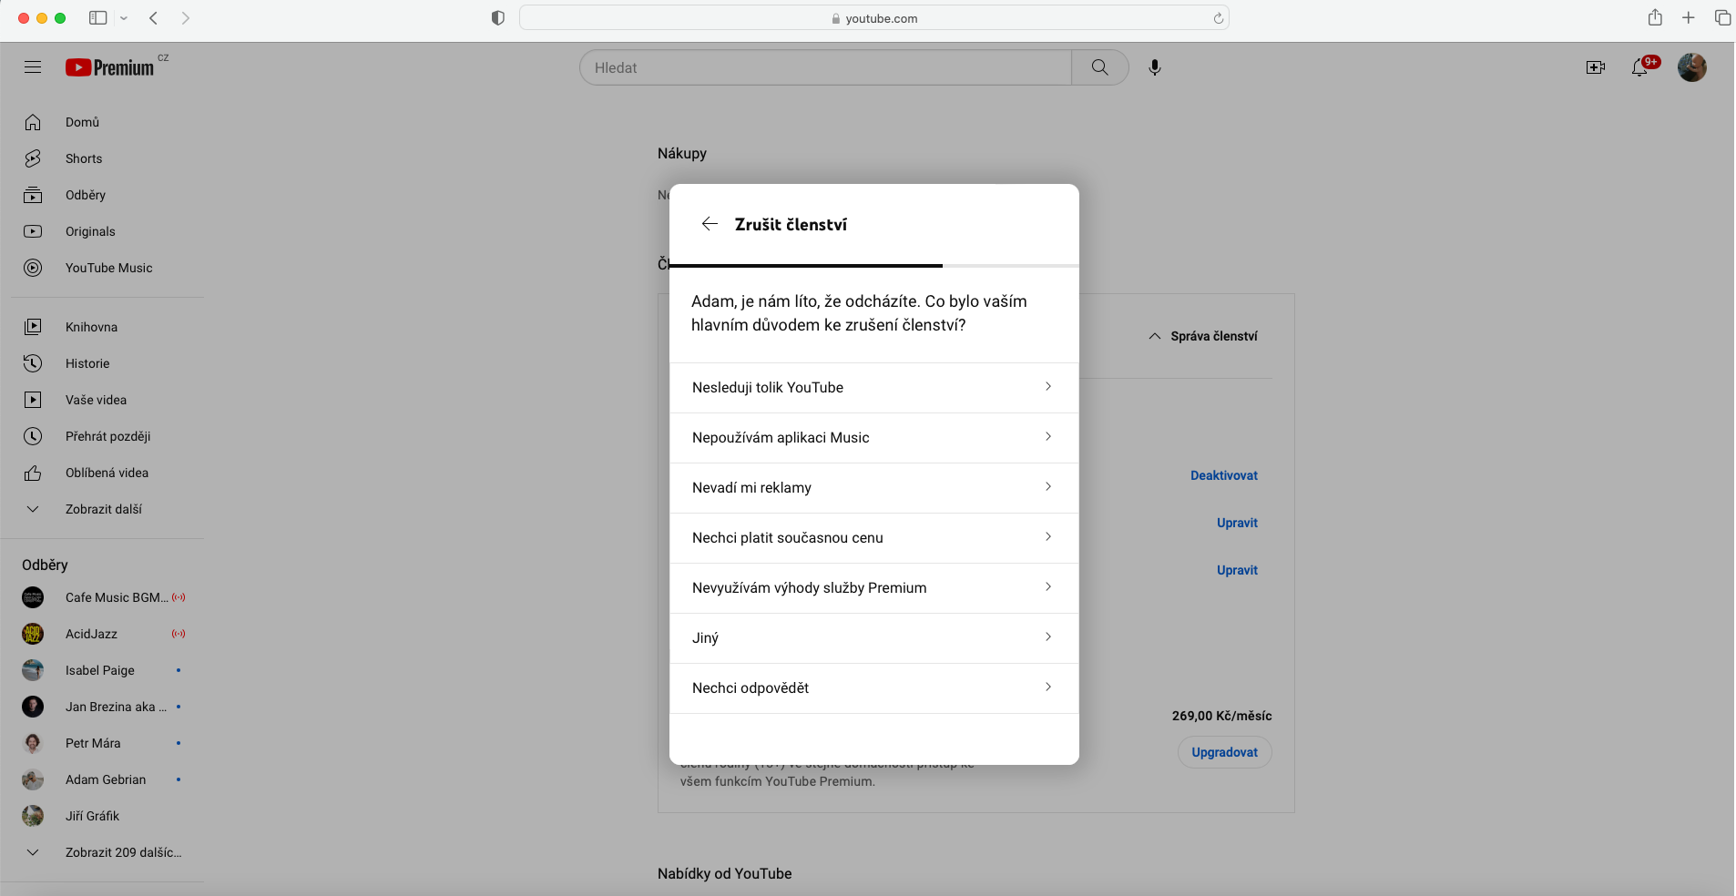Click Safari privacy shield icon
This screenshot has height=896, width=1736.
coord(497,18)
